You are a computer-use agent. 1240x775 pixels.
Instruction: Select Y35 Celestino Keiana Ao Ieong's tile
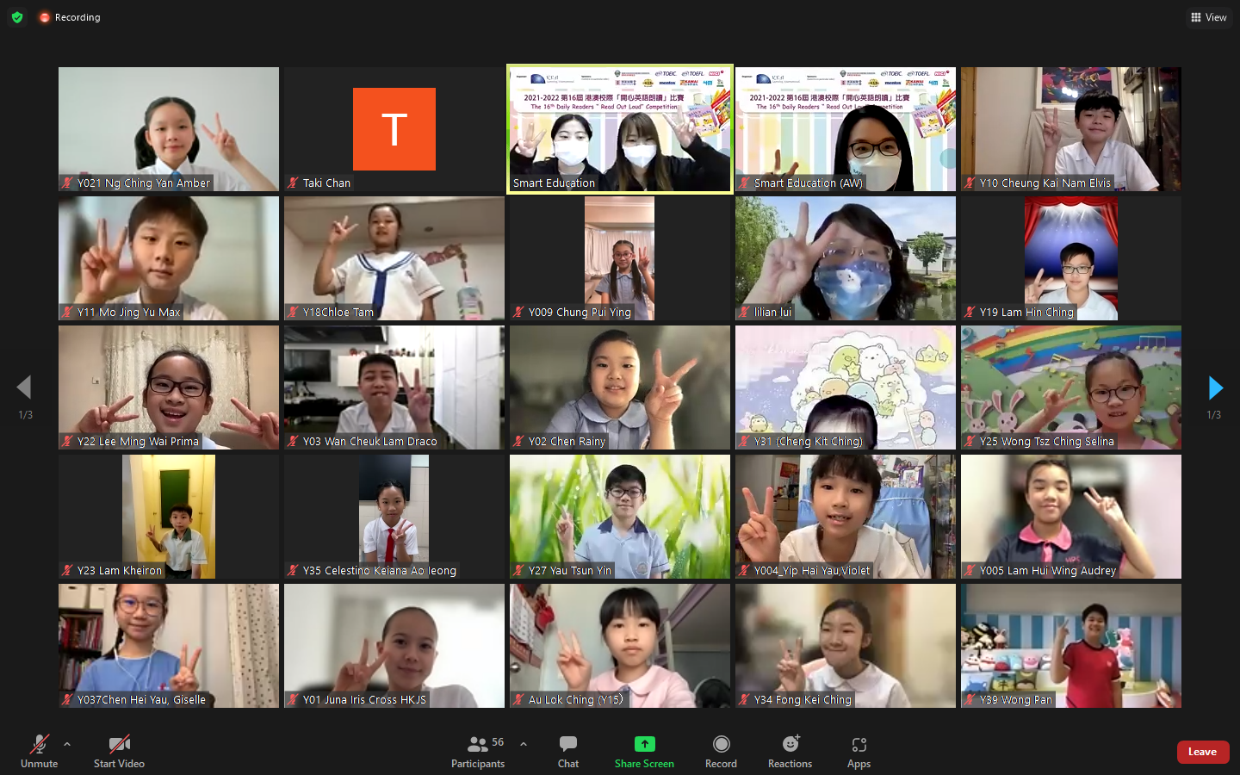click(x=394, y=517)
